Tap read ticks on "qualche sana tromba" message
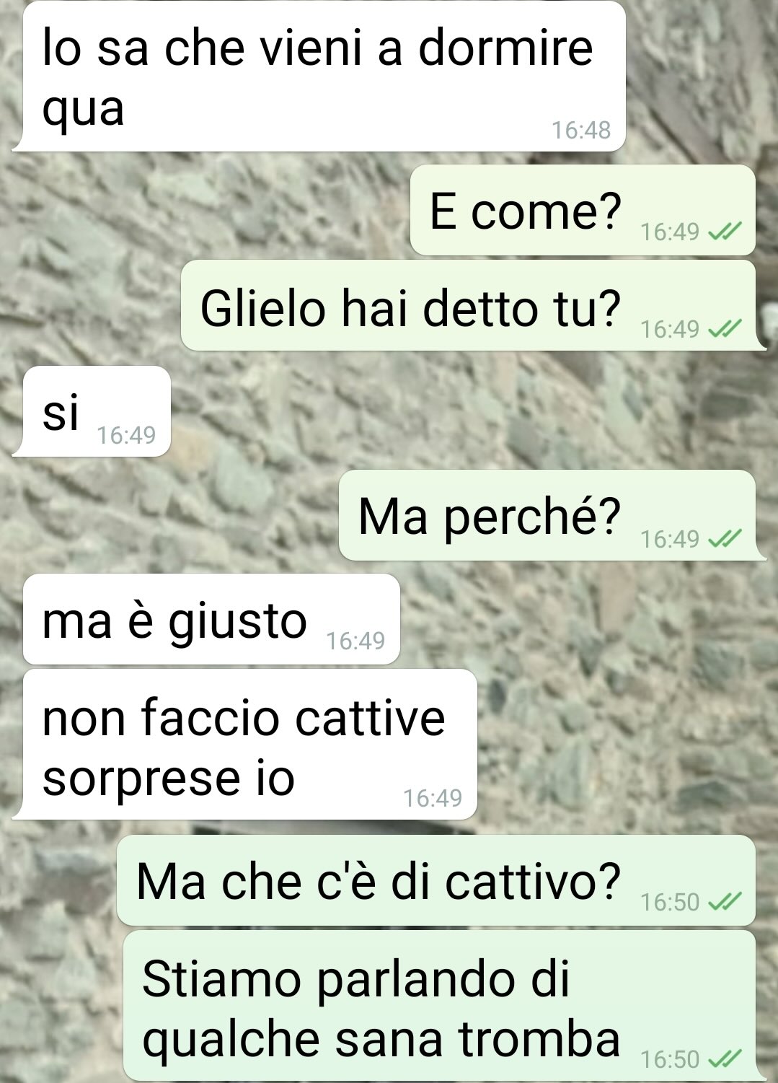 724,1058
